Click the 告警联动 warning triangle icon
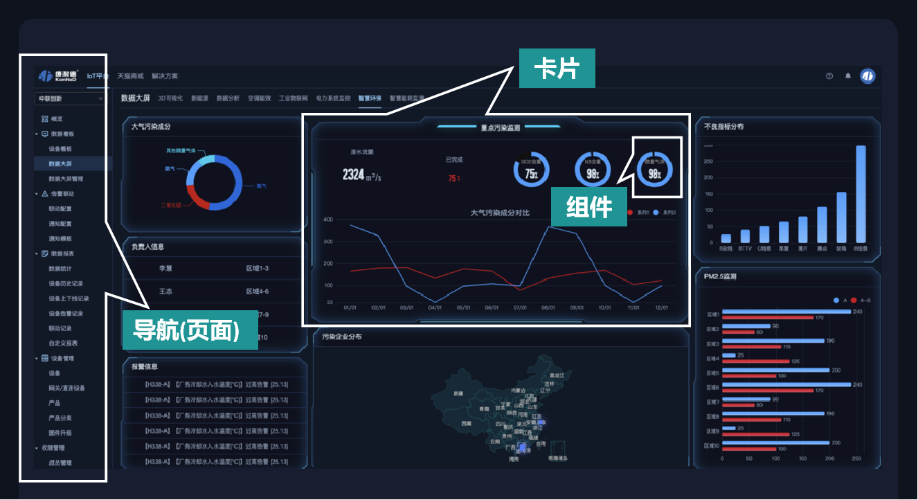 [45, 194]
